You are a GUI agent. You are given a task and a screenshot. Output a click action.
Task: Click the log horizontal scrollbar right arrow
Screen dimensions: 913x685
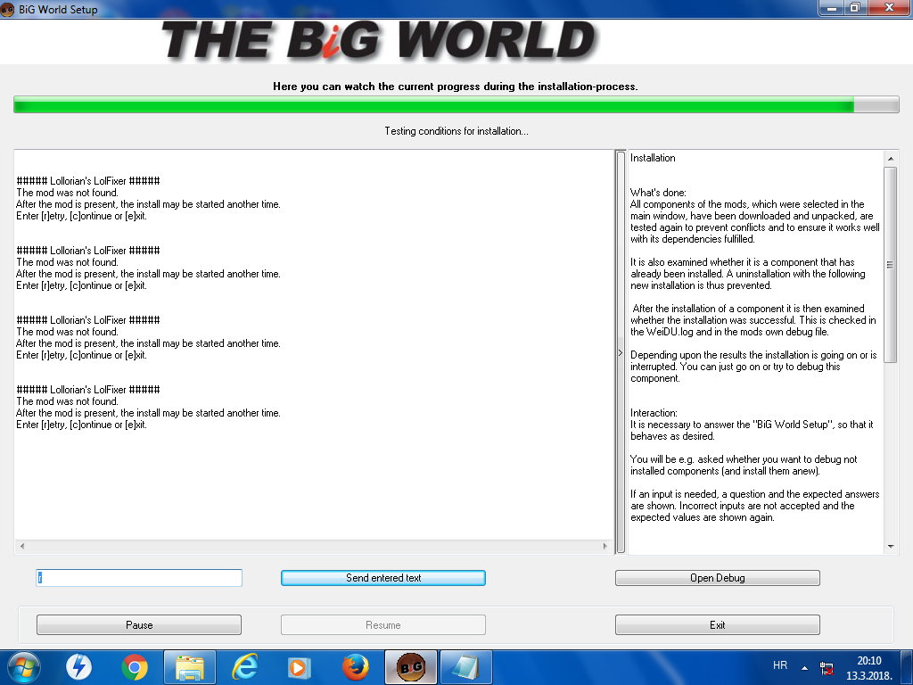[x=605, y=546]
